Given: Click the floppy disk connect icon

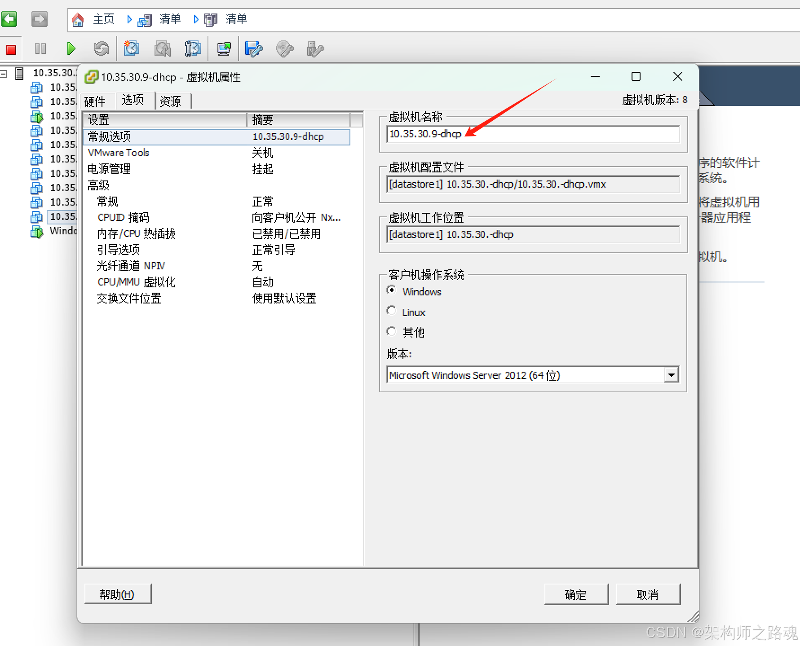Looking at the screenshot, I should [254, 48].
